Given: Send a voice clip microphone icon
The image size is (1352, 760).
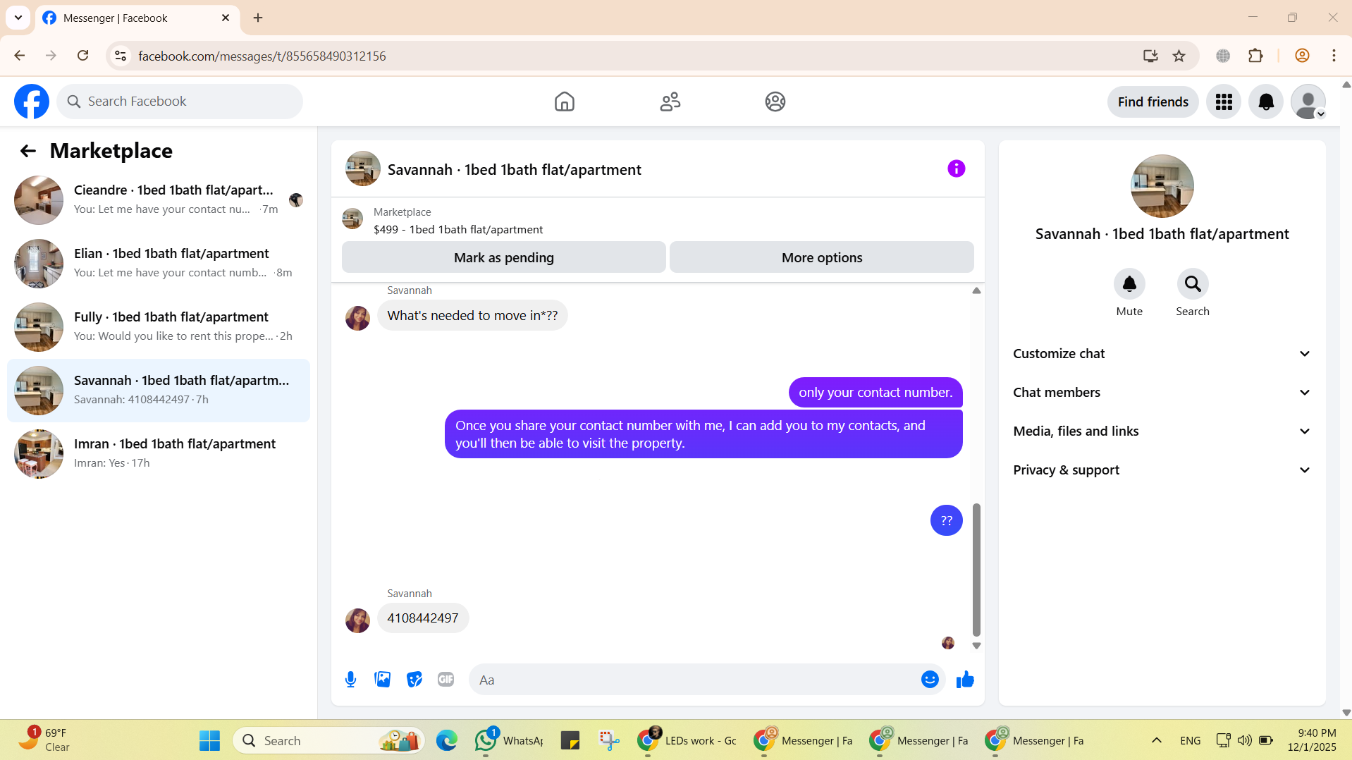Looking at the screenshot, I should [x=350, y=680].
